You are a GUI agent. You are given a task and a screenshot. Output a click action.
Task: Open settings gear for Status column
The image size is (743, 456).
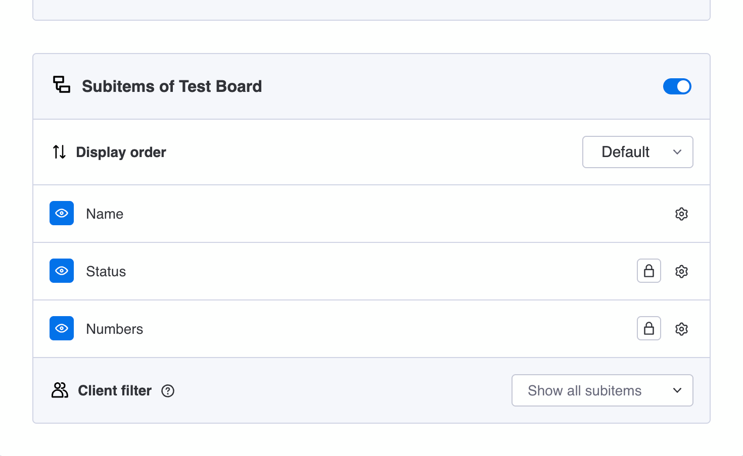(x=681, y=272)
